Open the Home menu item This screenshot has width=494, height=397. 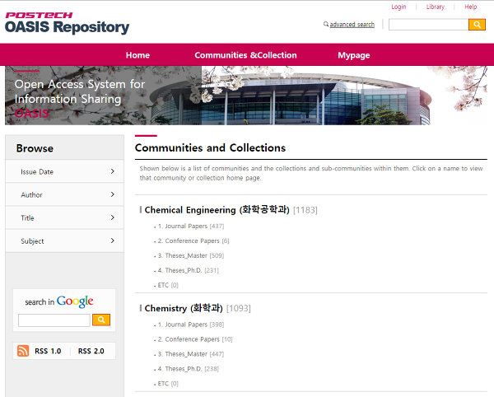137,55
